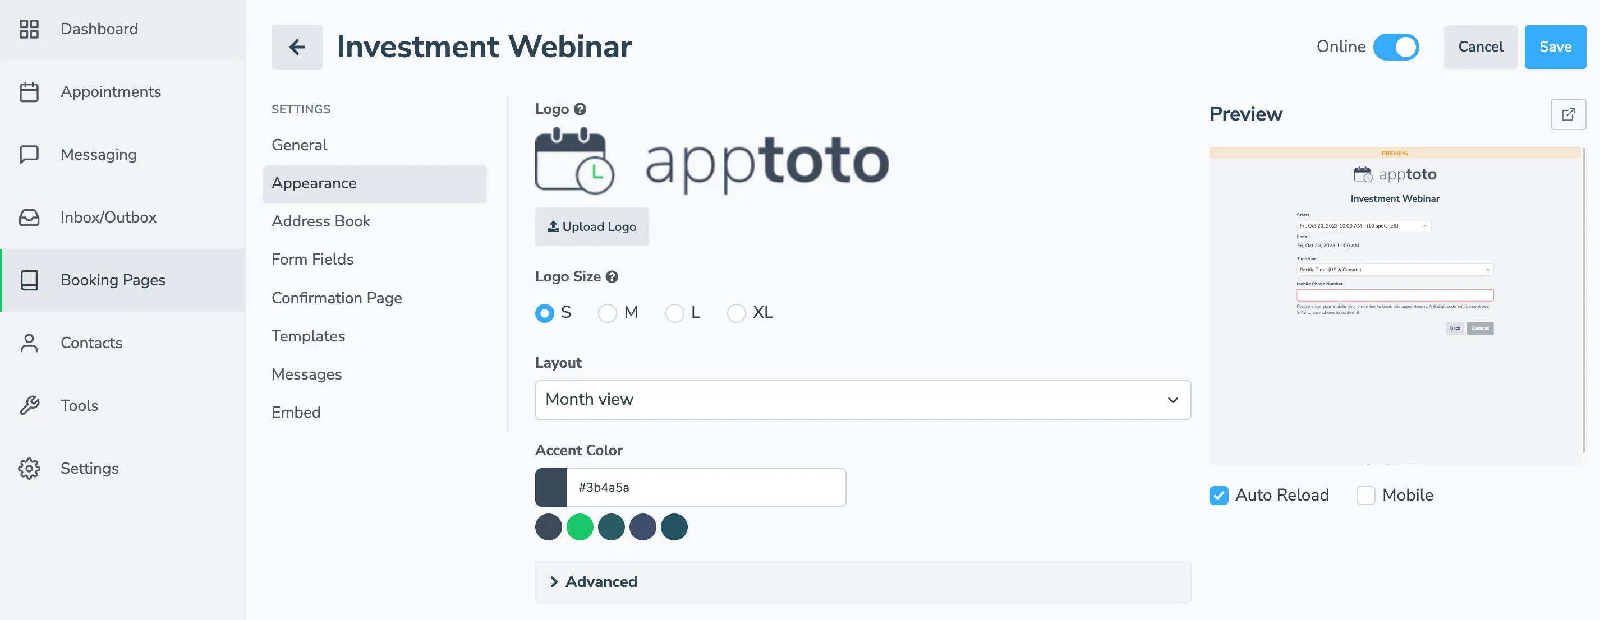Open Contacts from the sidebar
This screenshot has height=620, width=1600.
(x=91, y=343)
